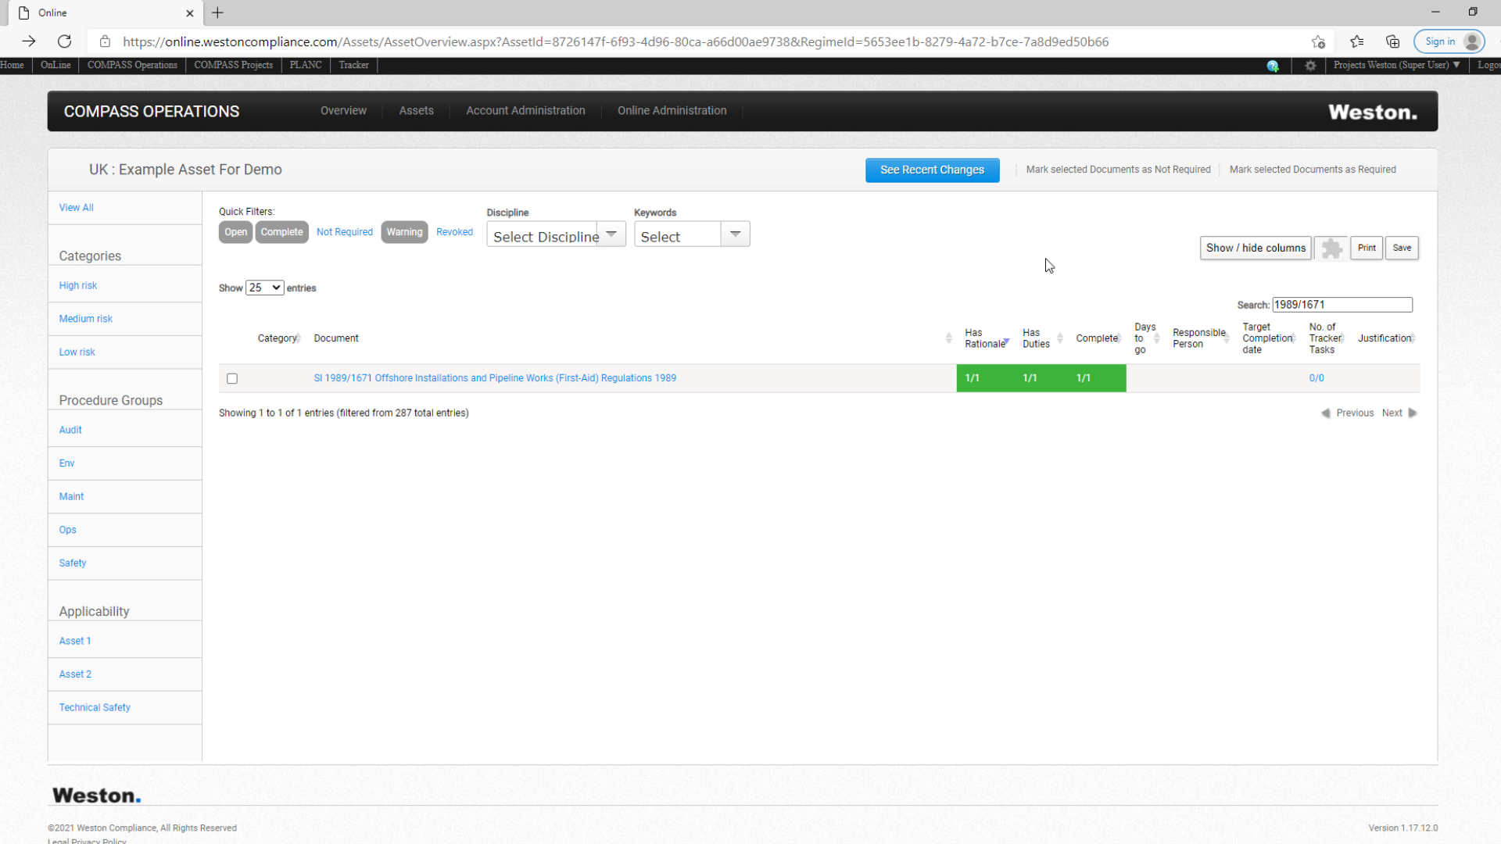Open the browser favorites list icon

pos(1356,41)
